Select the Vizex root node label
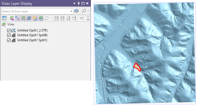199x107 pixels. click(x=11, y=24)
